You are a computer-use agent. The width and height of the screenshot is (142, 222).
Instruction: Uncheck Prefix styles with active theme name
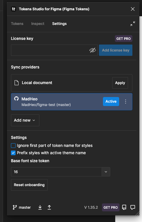coord(13,153)
